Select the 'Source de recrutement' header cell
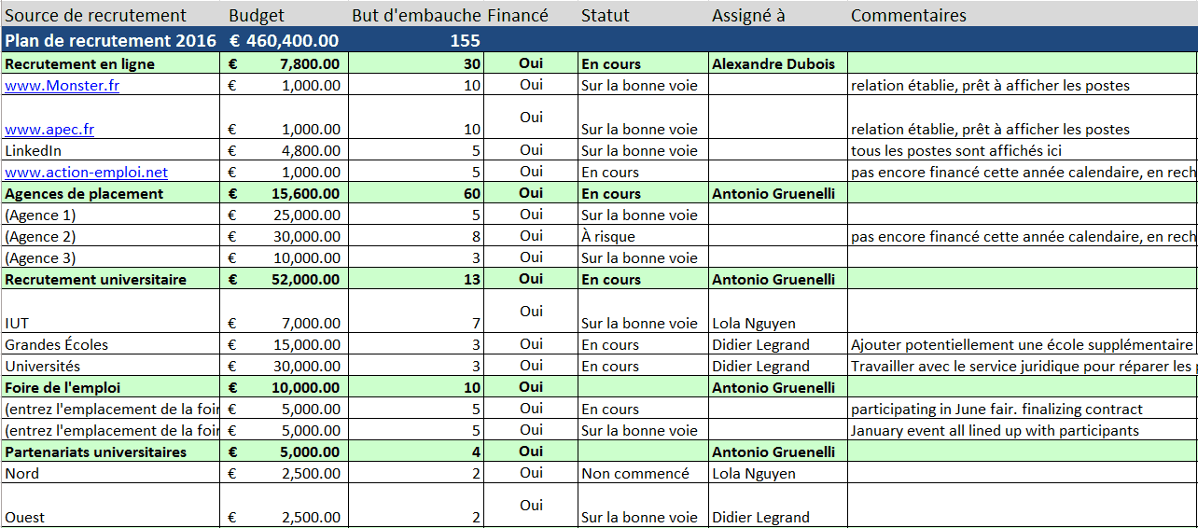The image size is (1198, 528). coord(95,16)
